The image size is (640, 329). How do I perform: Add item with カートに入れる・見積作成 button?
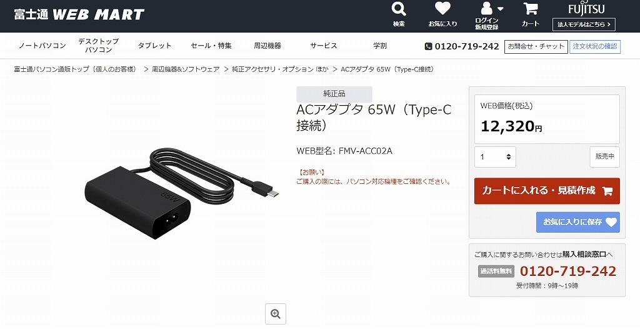pos(547,191)
